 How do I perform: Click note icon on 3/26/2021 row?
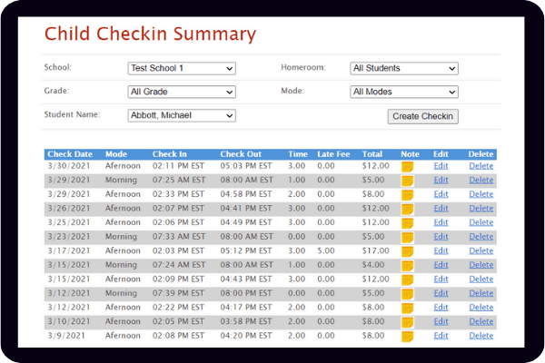pyautogui.click(x=407, y=209)
